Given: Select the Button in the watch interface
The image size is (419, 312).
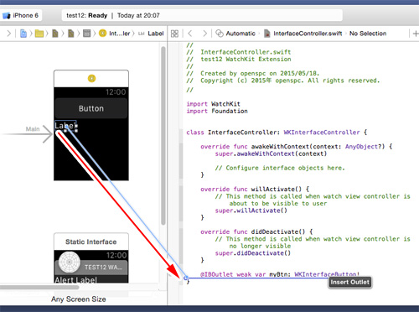Looking at the screenshot, I should click(91, 108).
